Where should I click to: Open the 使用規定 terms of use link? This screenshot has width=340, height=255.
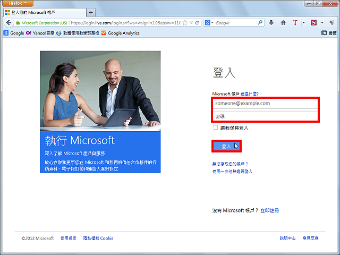69,239
